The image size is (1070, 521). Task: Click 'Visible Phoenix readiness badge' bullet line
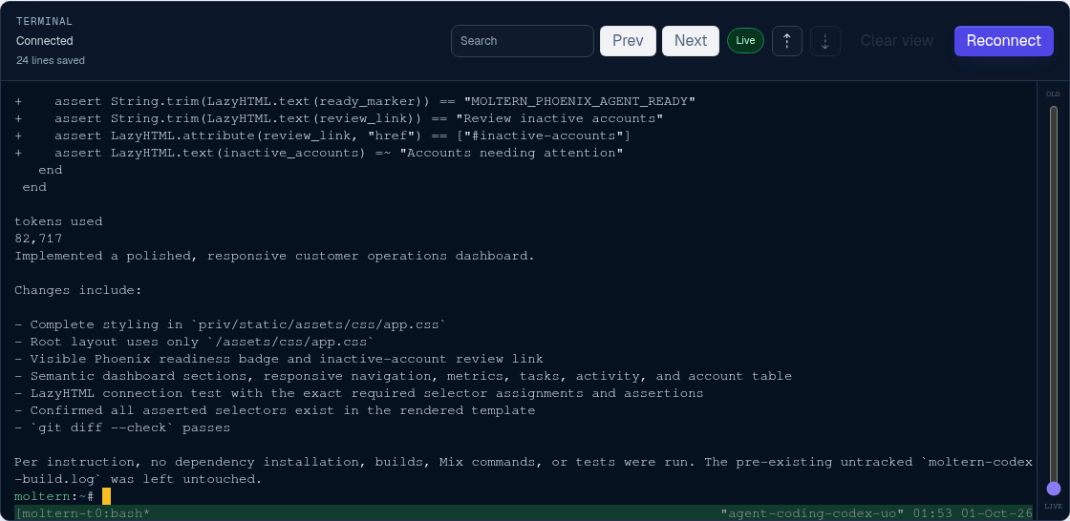click(x=279, y=359)
